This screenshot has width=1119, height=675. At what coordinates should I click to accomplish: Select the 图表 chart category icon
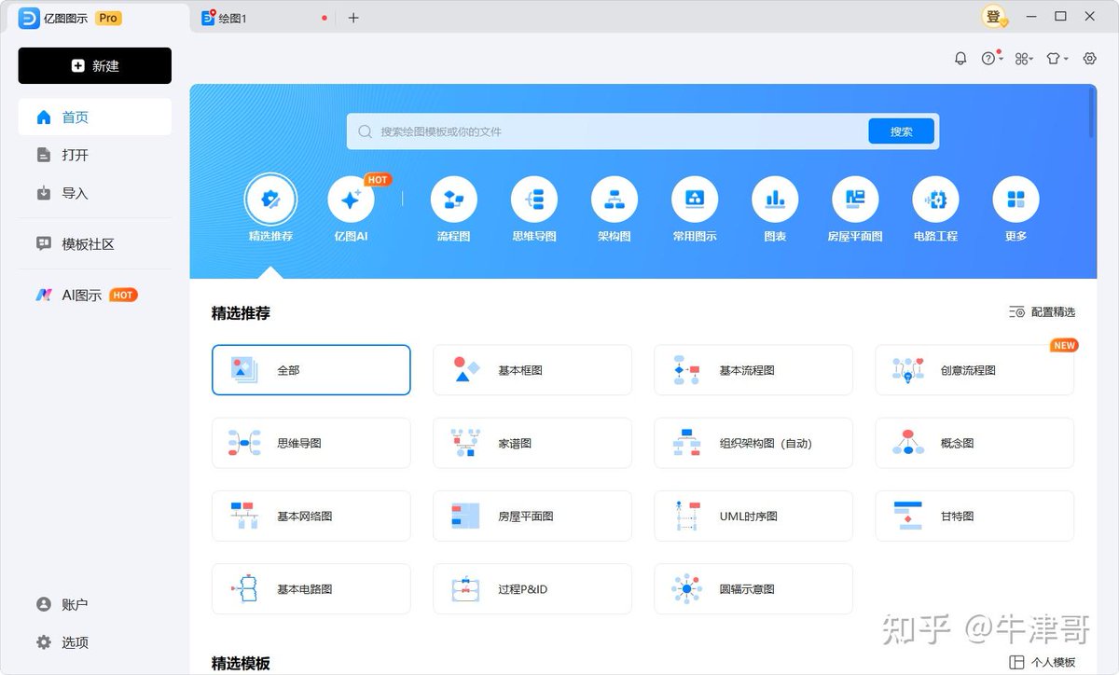[775, 200]
